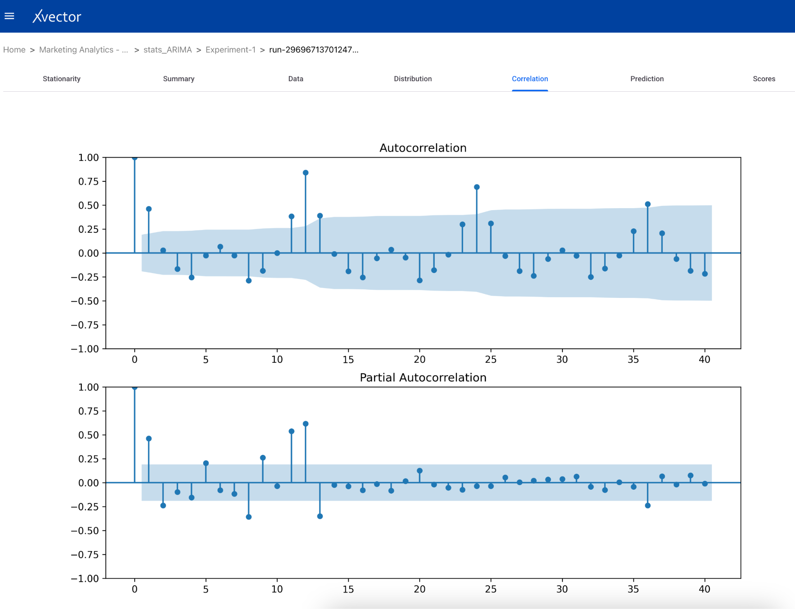Click the Xvector logo
The width and height of the screenshot is (795, 609).
click(x=57, y=16)
